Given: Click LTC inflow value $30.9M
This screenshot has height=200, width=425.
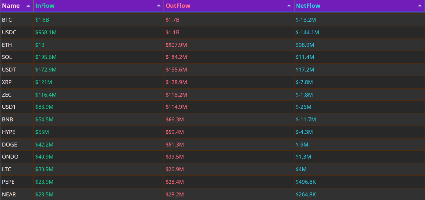Looking at the screenshot, I should [44, 170].
